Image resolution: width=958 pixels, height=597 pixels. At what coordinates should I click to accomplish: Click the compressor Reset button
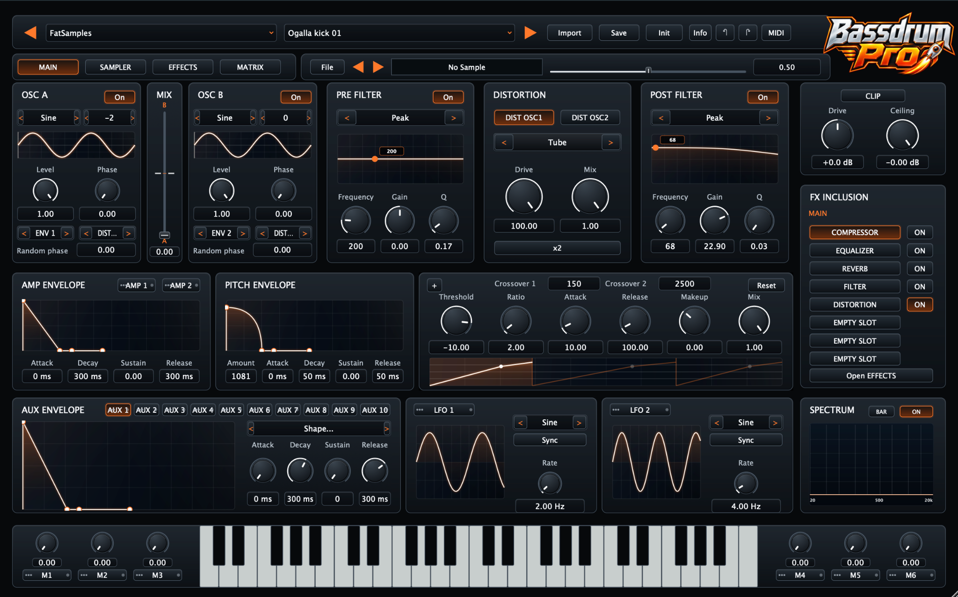coord(766,285)
